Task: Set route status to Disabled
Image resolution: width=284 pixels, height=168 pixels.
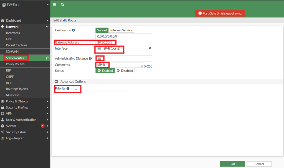Action: point(125,71)
